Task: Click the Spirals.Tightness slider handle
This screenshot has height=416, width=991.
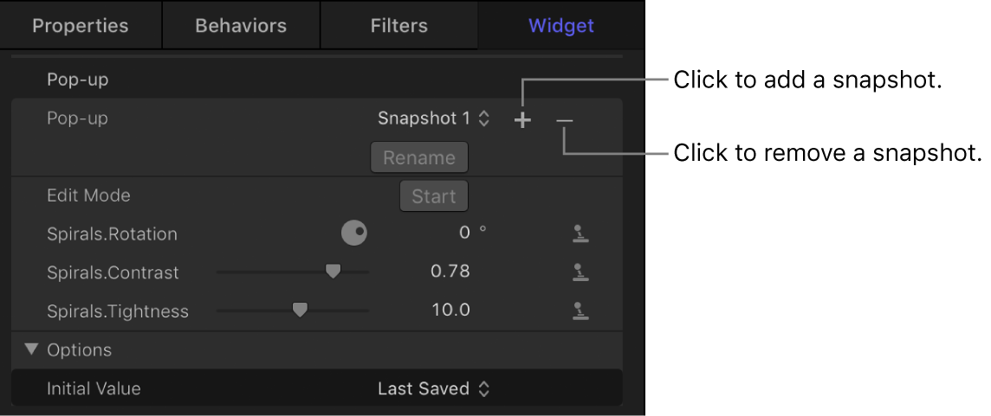Action: (x=300, y=310)
